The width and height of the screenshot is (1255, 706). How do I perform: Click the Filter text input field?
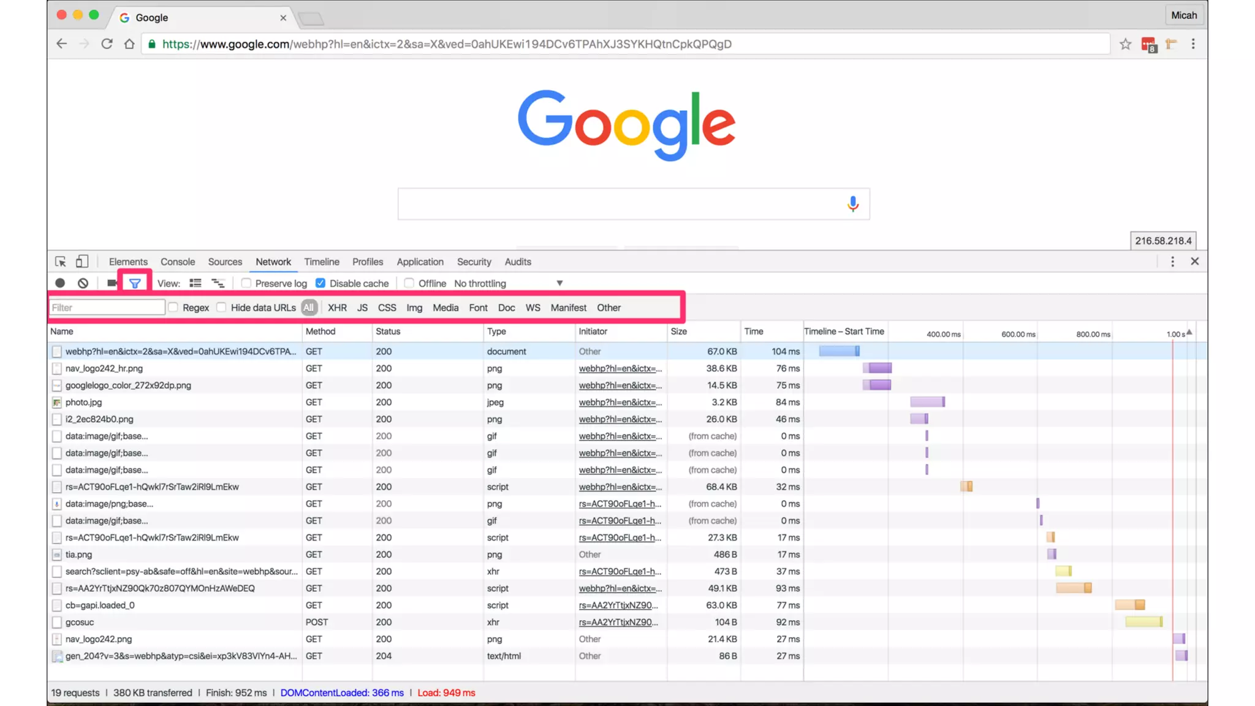tap(107, 308)
